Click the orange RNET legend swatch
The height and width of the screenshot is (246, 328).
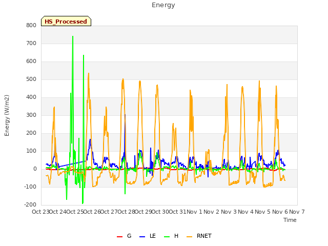pyautogui.click(x=189, y=237)
